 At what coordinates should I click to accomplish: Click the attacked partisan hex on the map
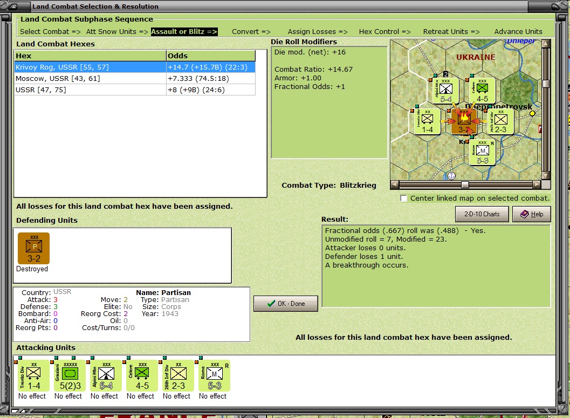464,121
